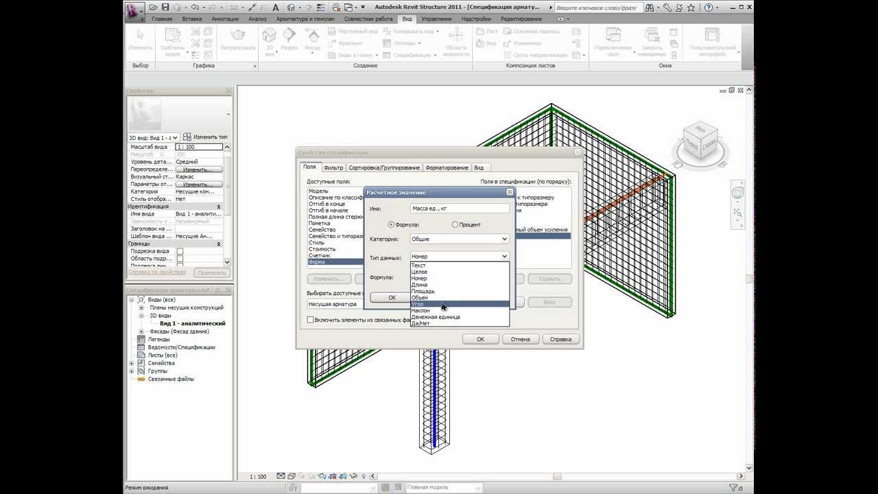Toggle the Подрезка вида checkbox
This screenshot has width=878, height=494.
pyautogui.click(x=180, y=252)
